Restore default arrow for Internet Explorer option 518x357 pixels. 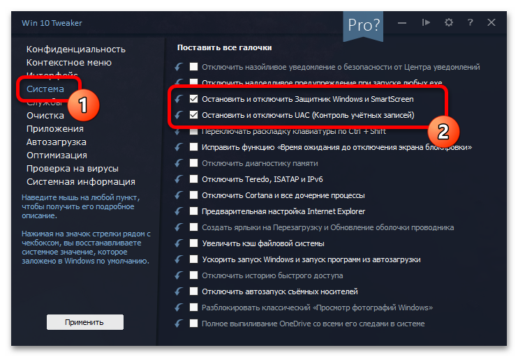[x=179, y=211]
